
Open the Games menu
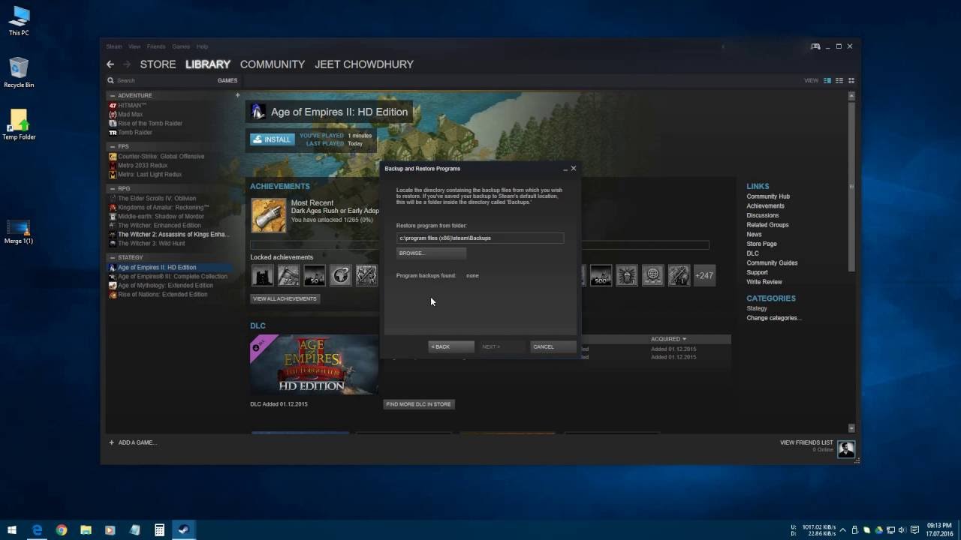[181, 46]
